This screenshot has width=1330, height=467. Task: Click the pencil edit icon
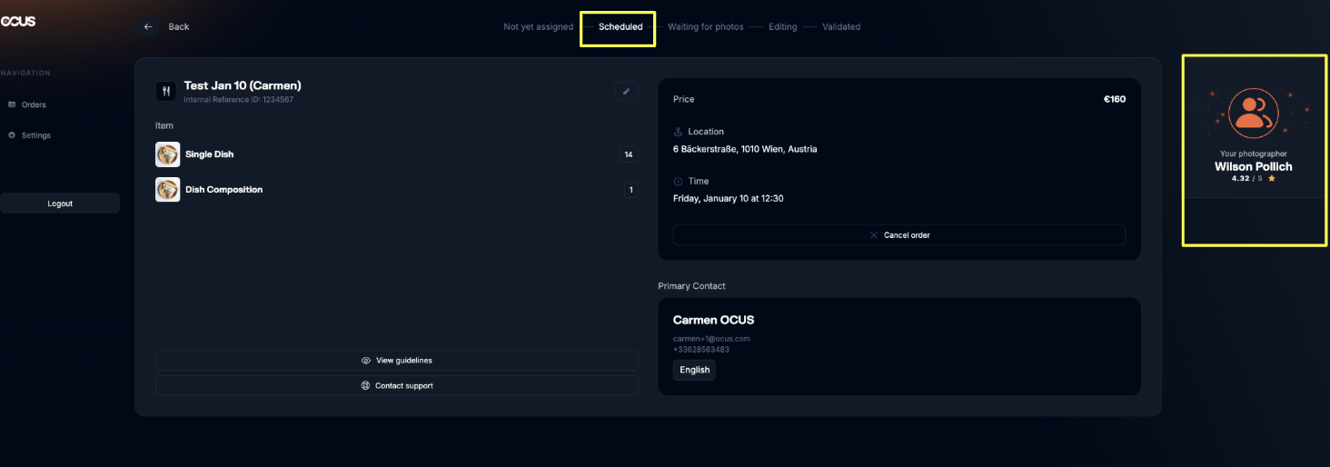pyautogui.click(x=626, y=91)
